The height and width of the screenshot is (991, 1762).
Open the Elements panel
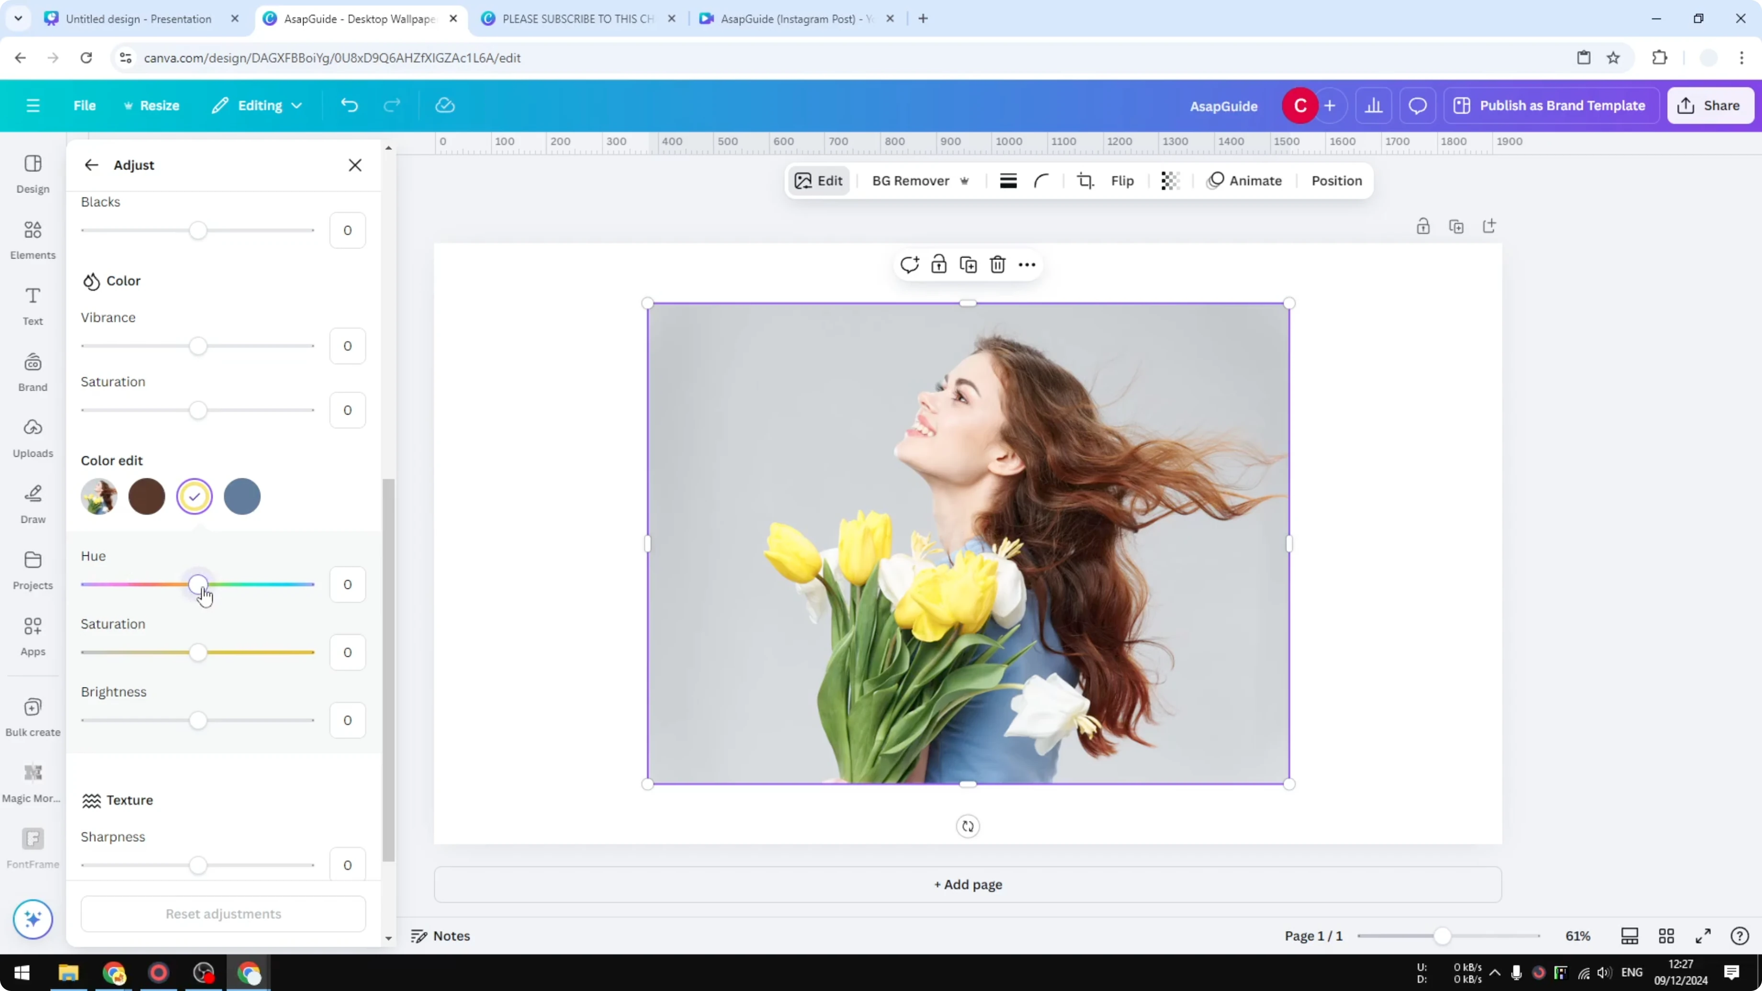click(x=32, y=239)
